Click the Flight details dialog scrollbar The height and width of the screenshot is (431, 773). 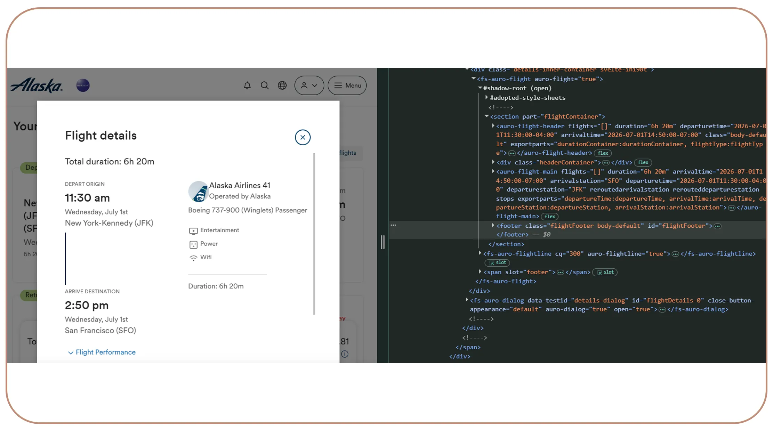314,234
